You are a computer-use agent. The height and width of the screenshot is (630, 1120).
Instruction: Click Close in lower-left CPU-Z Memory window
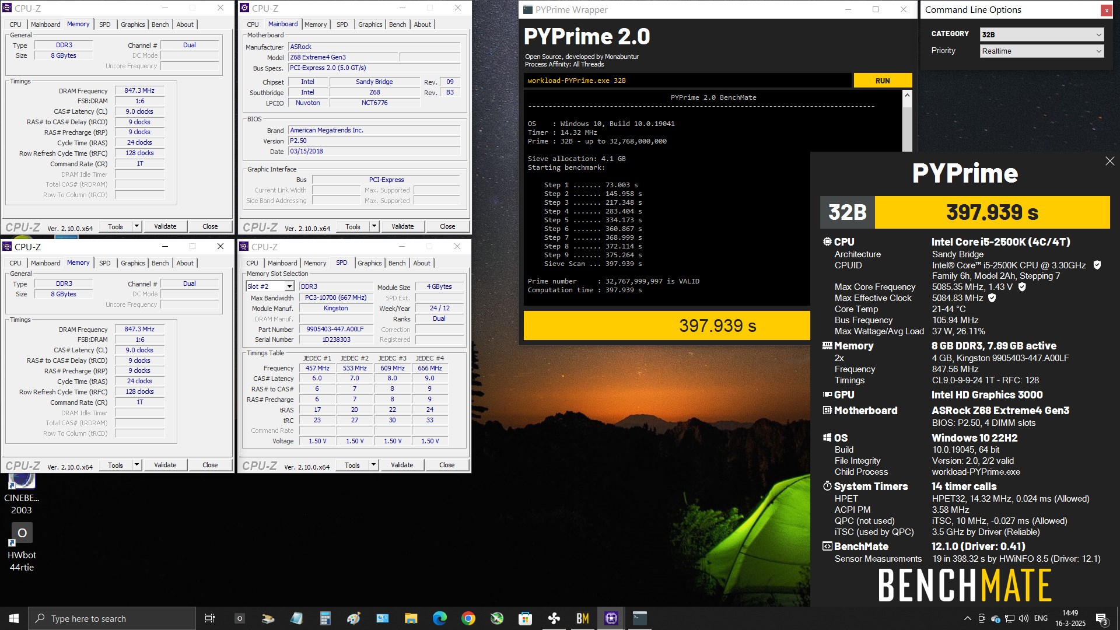coord(210,465)
